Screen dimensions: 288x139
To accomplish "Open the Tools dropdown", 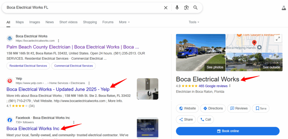I will (194, 22).
